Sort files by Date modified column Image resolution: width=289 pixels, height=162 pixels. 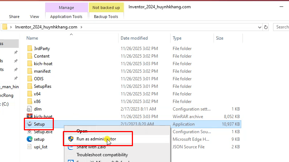[x=134, y=38]
